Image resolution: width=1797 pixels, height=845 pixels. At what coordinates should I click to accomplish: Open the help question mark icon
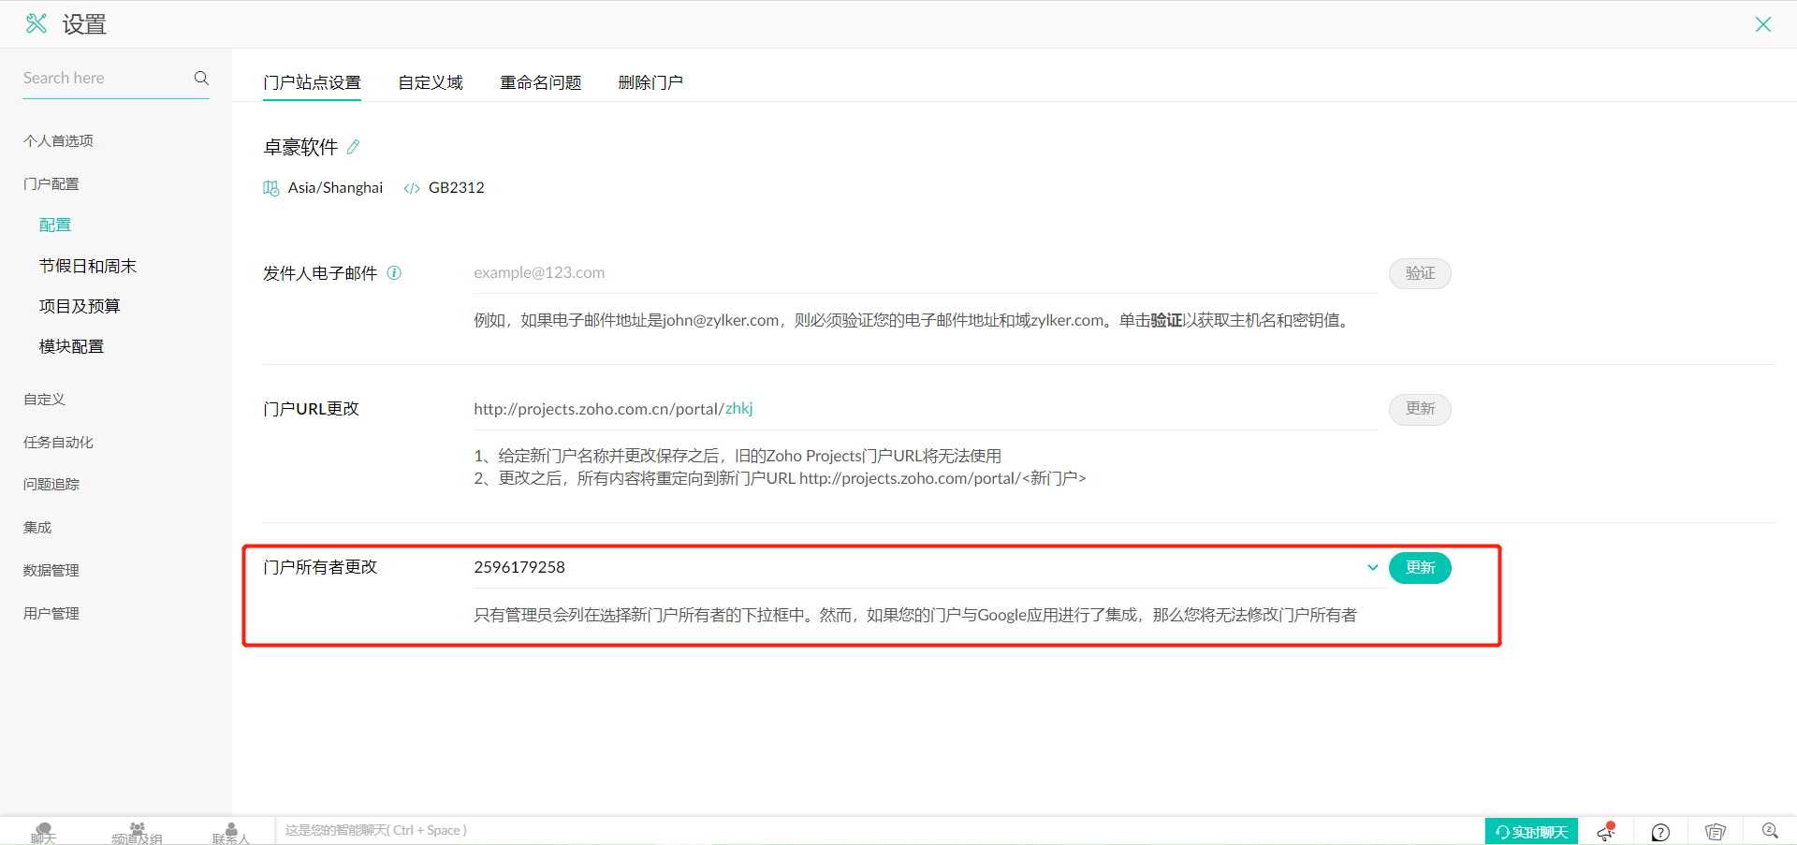pyautogui.click(x=1660, y=832)
